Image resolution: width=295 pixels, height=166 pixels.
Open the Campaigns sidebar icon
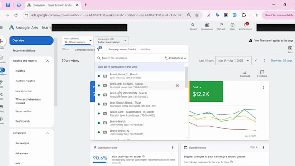(x=2, y=70)
